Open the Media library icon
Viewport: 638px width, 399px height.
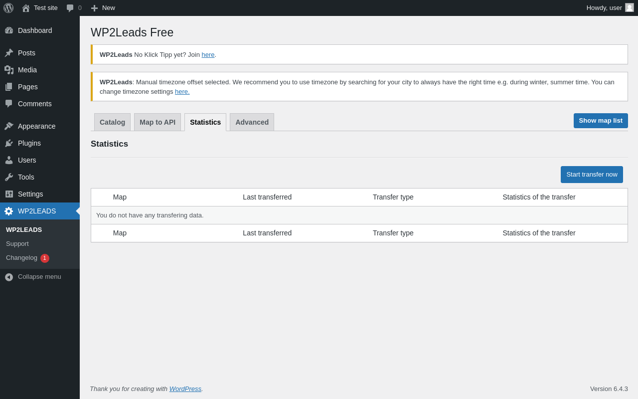pyautogui.click(x=9, y=70)
